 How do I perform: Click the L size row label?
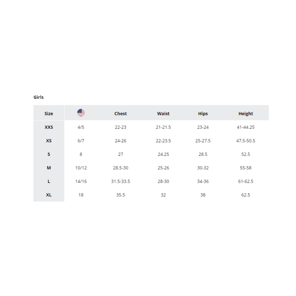pyautogui.click(x=49, y=181)
